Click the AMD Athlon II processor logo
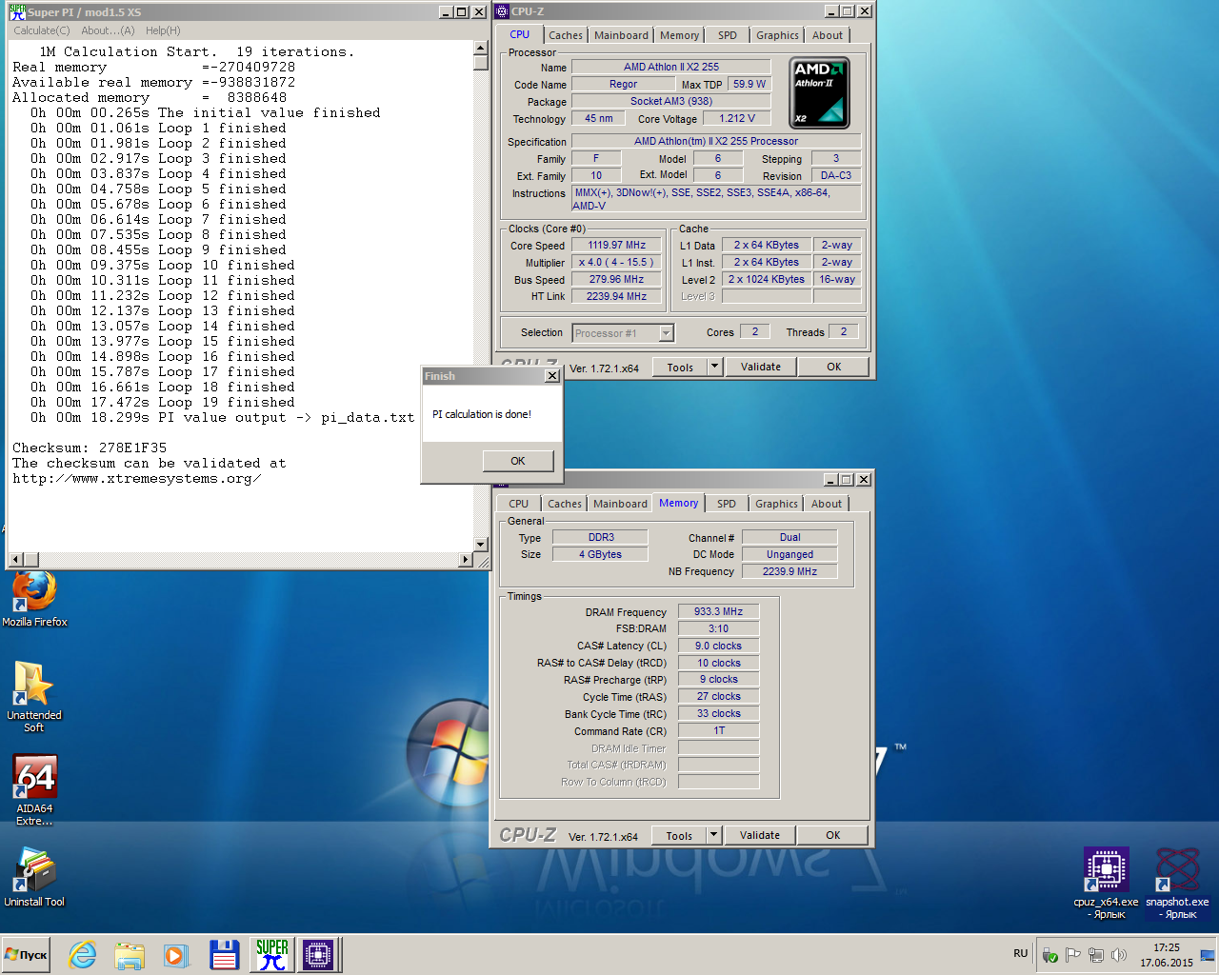Screen dimensions: 1219x975 (820, 92)
